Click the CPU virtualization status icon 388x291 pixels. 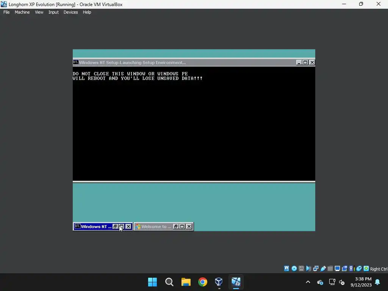(352, 269)
